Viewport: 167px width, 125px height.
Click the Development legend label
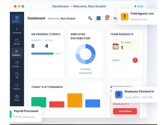[86, 73]
